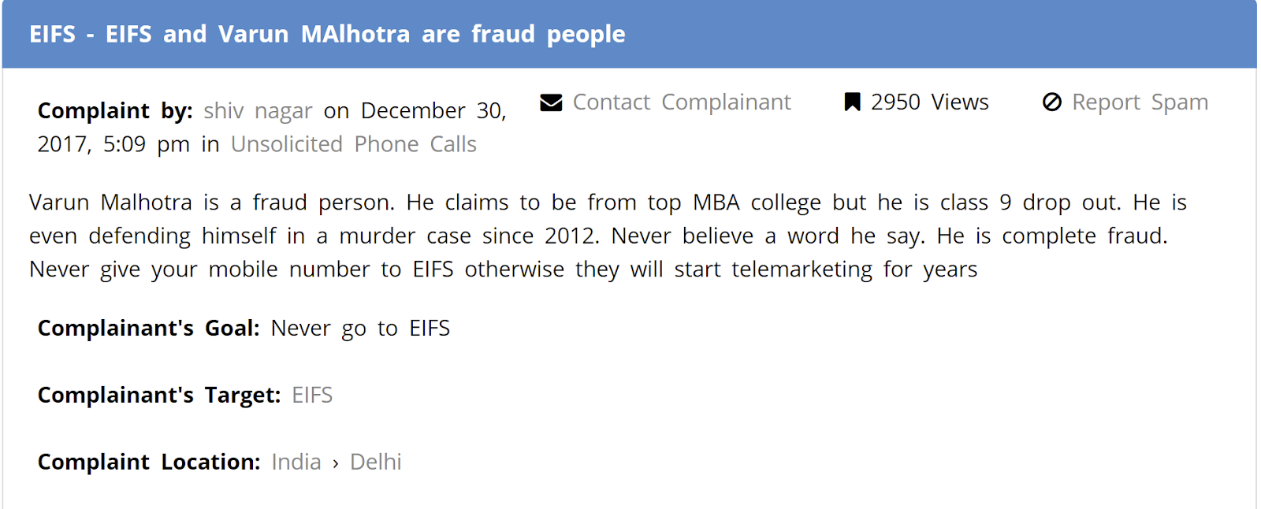Open the EIFS complaint target link

click(x=312, y=396)
